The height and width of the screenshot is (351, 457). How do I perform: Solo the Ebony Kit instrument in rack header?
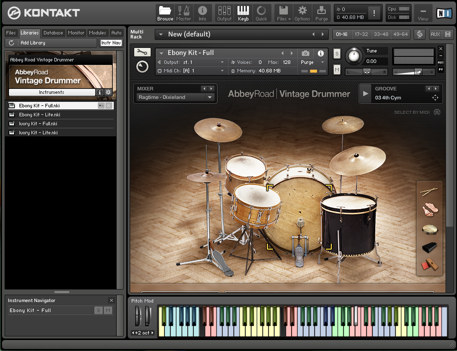pos(337,54)
